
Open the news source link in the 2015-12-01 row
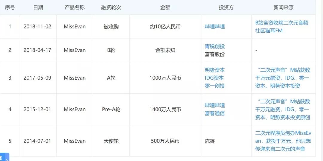pos(282,110)
